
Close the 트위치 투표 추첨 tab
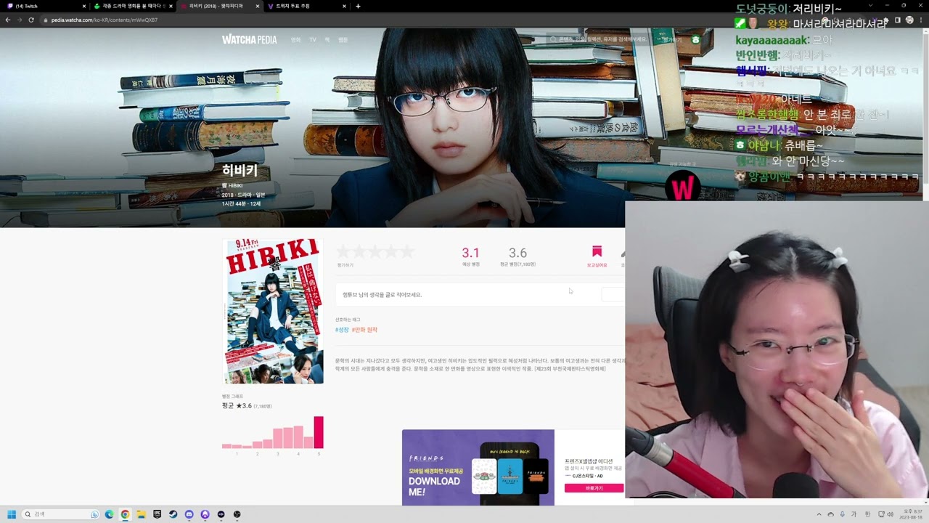(x=345, y=6)
